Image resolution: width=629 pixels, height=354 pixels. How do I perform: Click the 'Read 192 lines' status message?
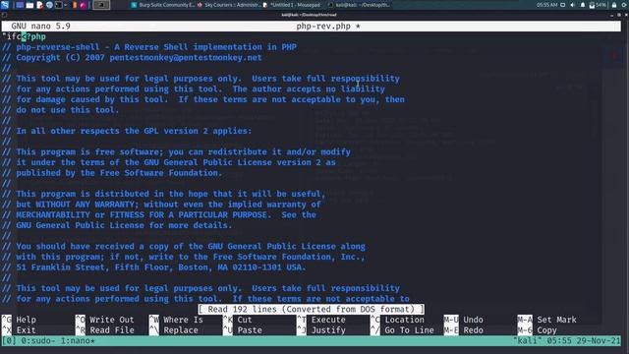click(311, 310)
